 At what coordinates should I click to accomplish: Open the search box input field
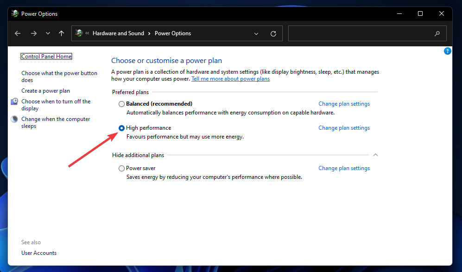(x=361, y=33)
